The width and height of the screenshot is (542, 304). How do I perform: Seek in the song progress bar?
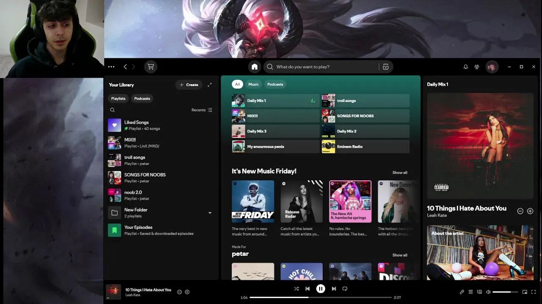click(321, 298)
